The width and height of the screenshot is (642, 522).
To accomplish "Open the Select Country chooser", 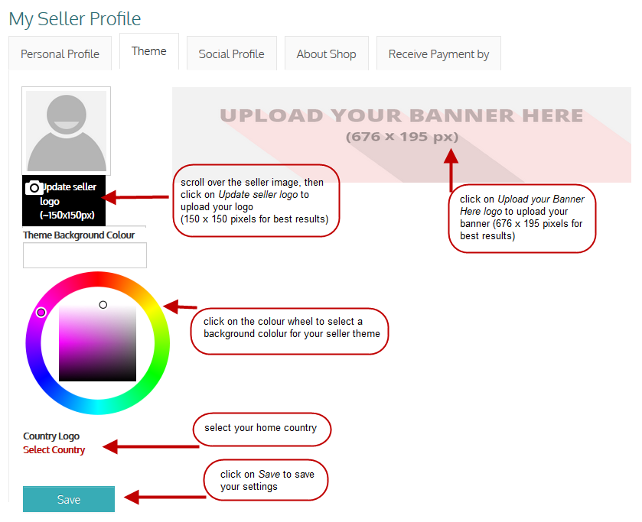I will tap(54, 450).
